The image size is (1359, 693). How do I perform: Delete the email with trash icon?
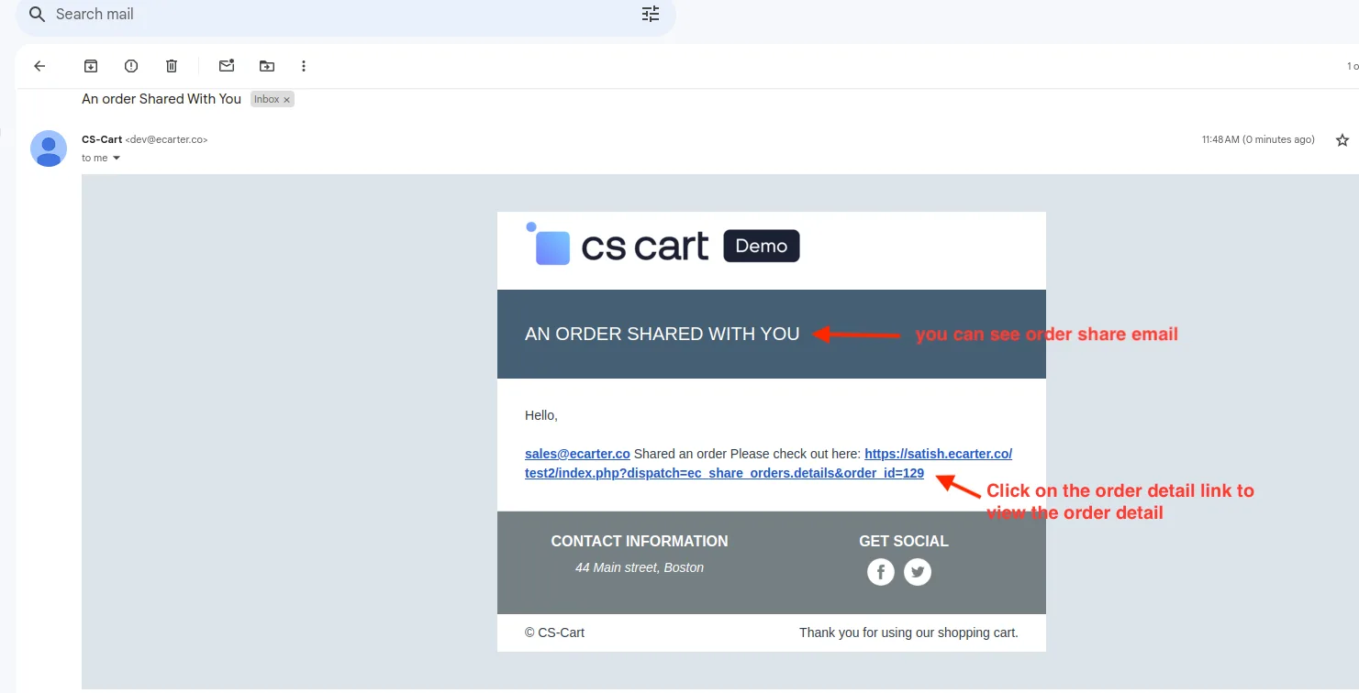click(172, 66)
